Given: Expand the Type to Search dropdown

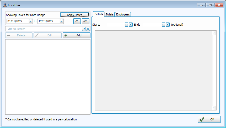Looking at the screenshot, I should 84,29.
